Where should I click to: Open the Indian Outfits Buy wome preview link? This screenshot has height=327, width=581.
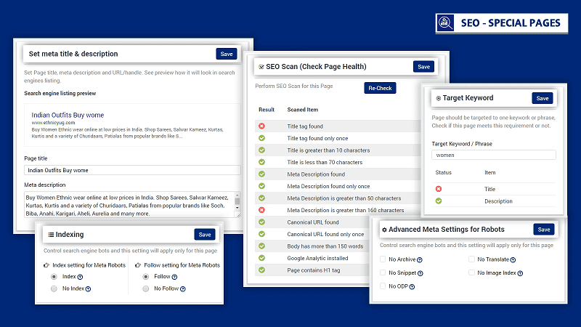click(68, 115)
